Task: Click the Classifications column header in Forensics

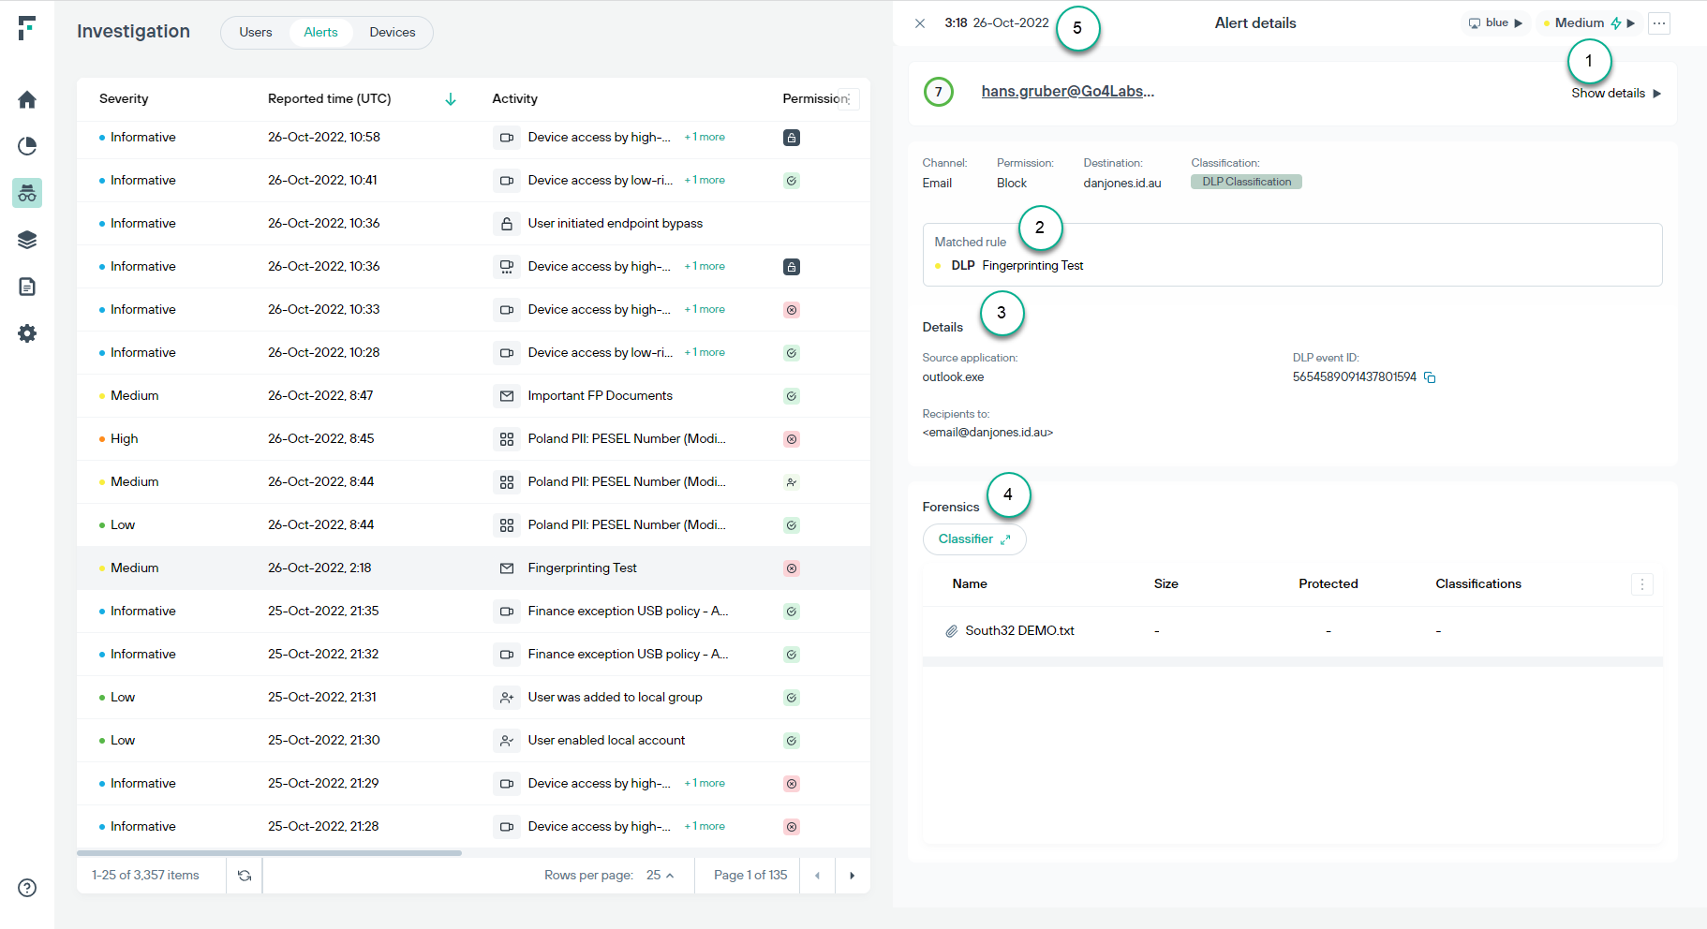Action: (x=1478, y=584)
